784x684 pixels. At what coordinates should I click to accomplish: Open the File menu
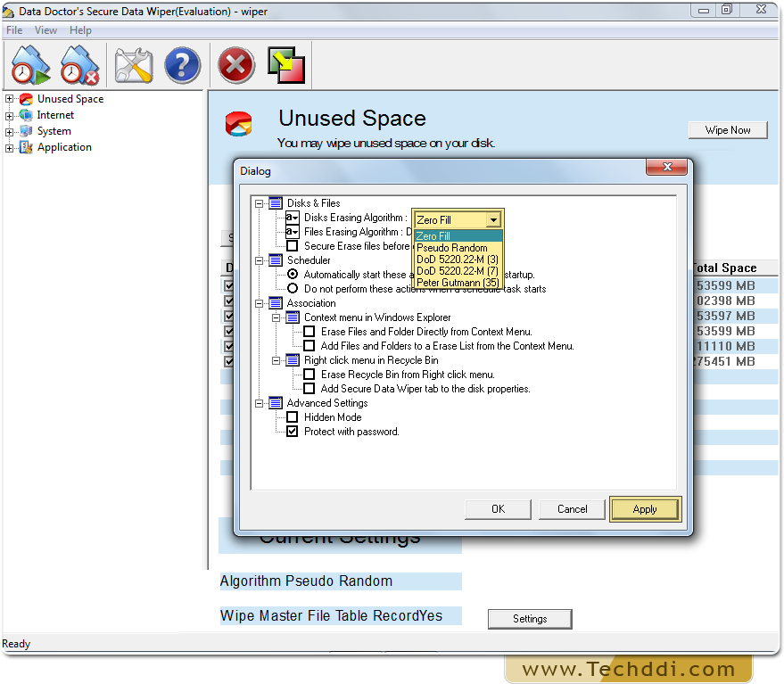pyautogui.click(x=14, y=30)
